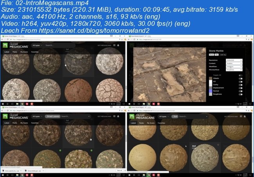The height and width of the screenshot is (177, 254).
Task: Click green owned badge on second-row third sphere
Action: point(91,150)
